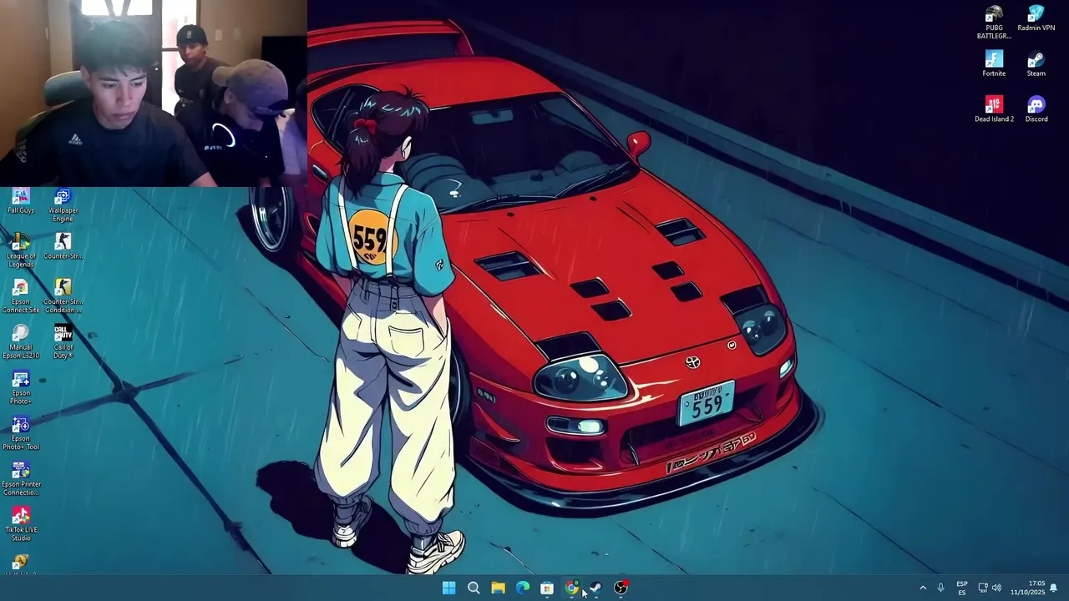Select the Fortnite desktop shortcut
1069x601 pixels.
pyautogui.click(x=994, y=64)
